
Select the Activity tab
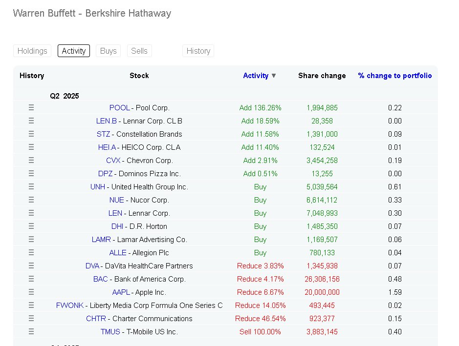(x=74, y=51)
